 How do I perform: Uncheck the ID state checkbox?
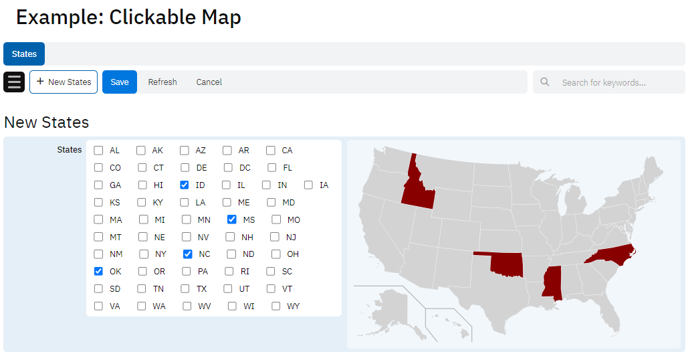(x=185, y=185)
